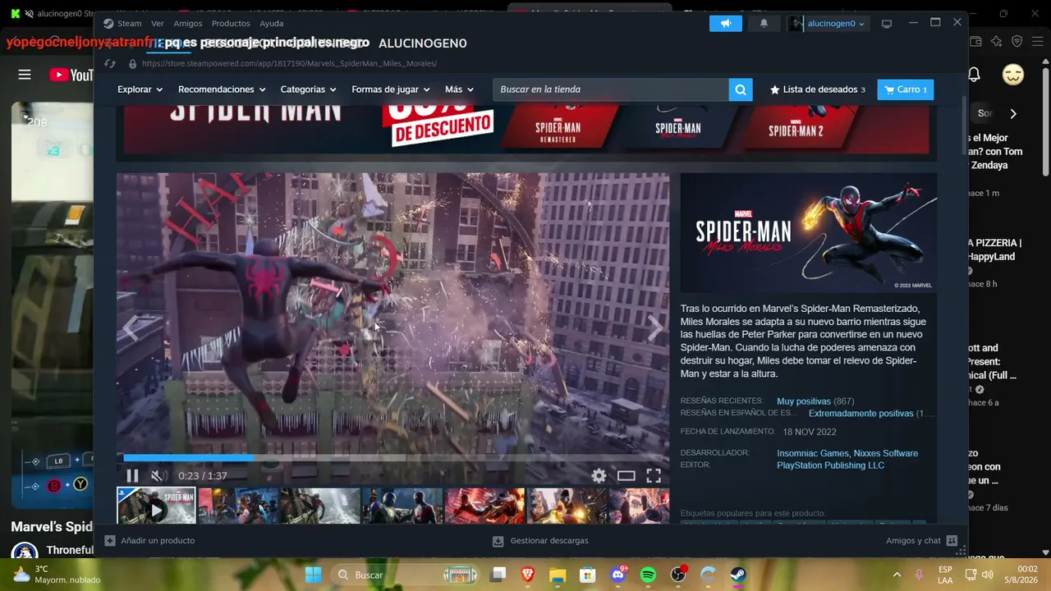The height and width of the screenshot is (591, 1051).
Task: Expand the Categorías dropdown
Action: point(308,89)
